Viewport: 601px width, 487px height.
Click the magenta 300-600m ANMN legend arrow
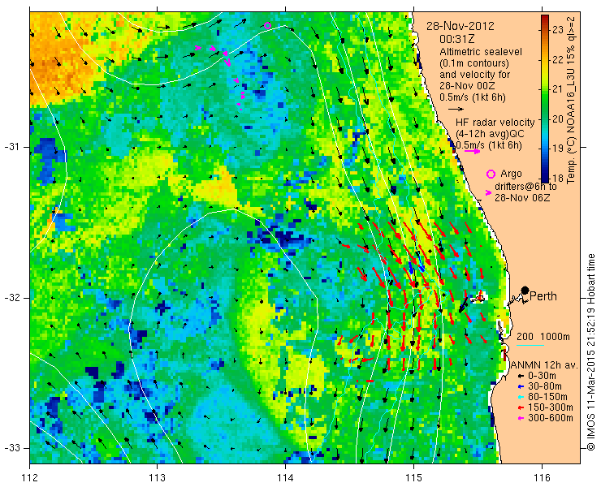(521, 418)
